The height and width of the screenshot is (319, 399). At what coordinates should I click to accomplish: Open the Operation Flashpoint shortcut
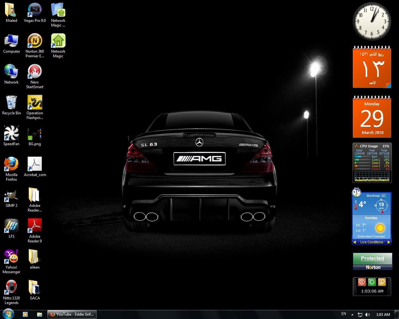click(x=35, y=107)
